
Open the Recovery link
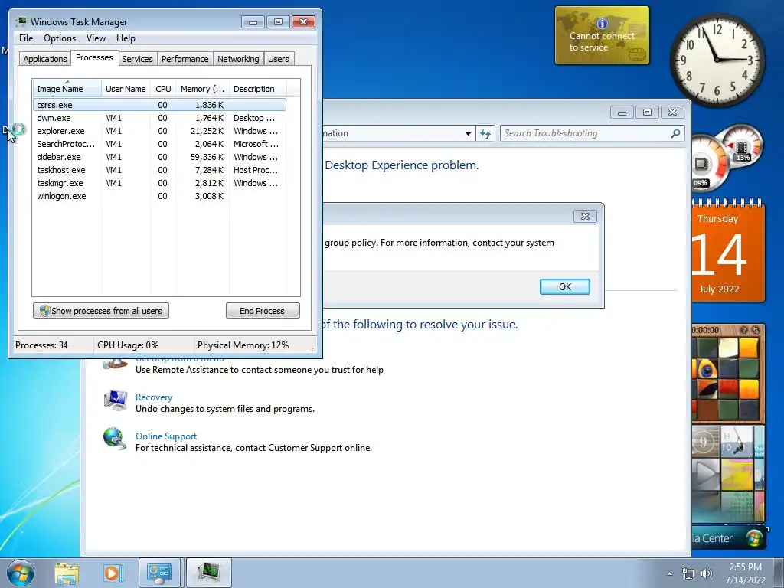[x=153, y=397]
